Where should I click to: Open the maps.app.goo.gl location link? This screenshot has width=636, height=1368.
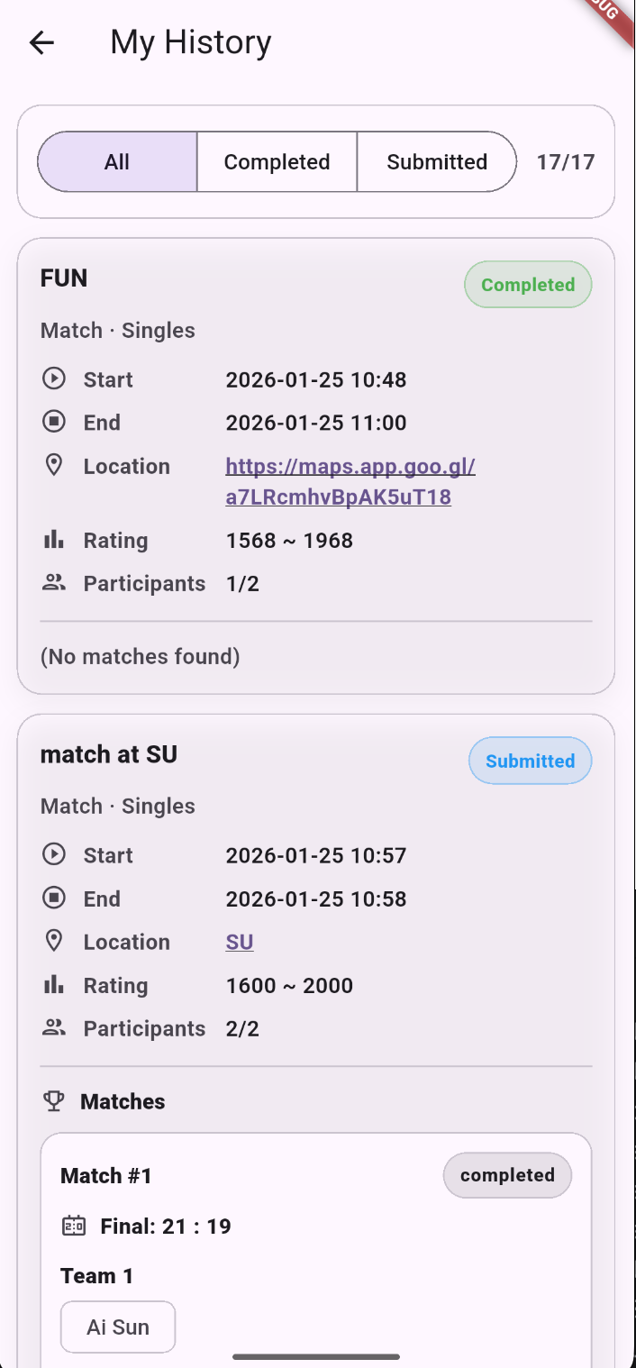coord(350,481)
